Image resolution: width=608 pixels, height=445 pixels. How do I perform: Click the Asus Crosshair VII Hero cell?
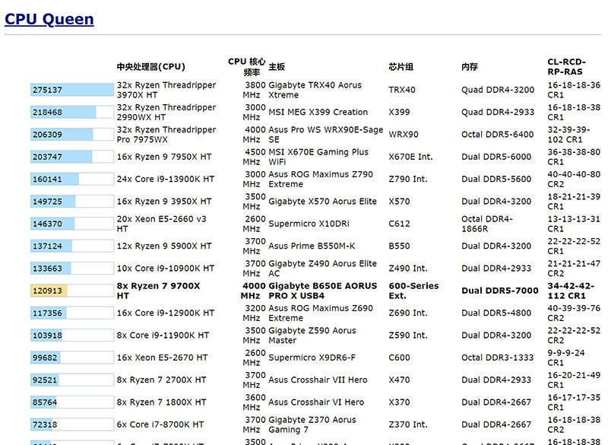(318, 380)
